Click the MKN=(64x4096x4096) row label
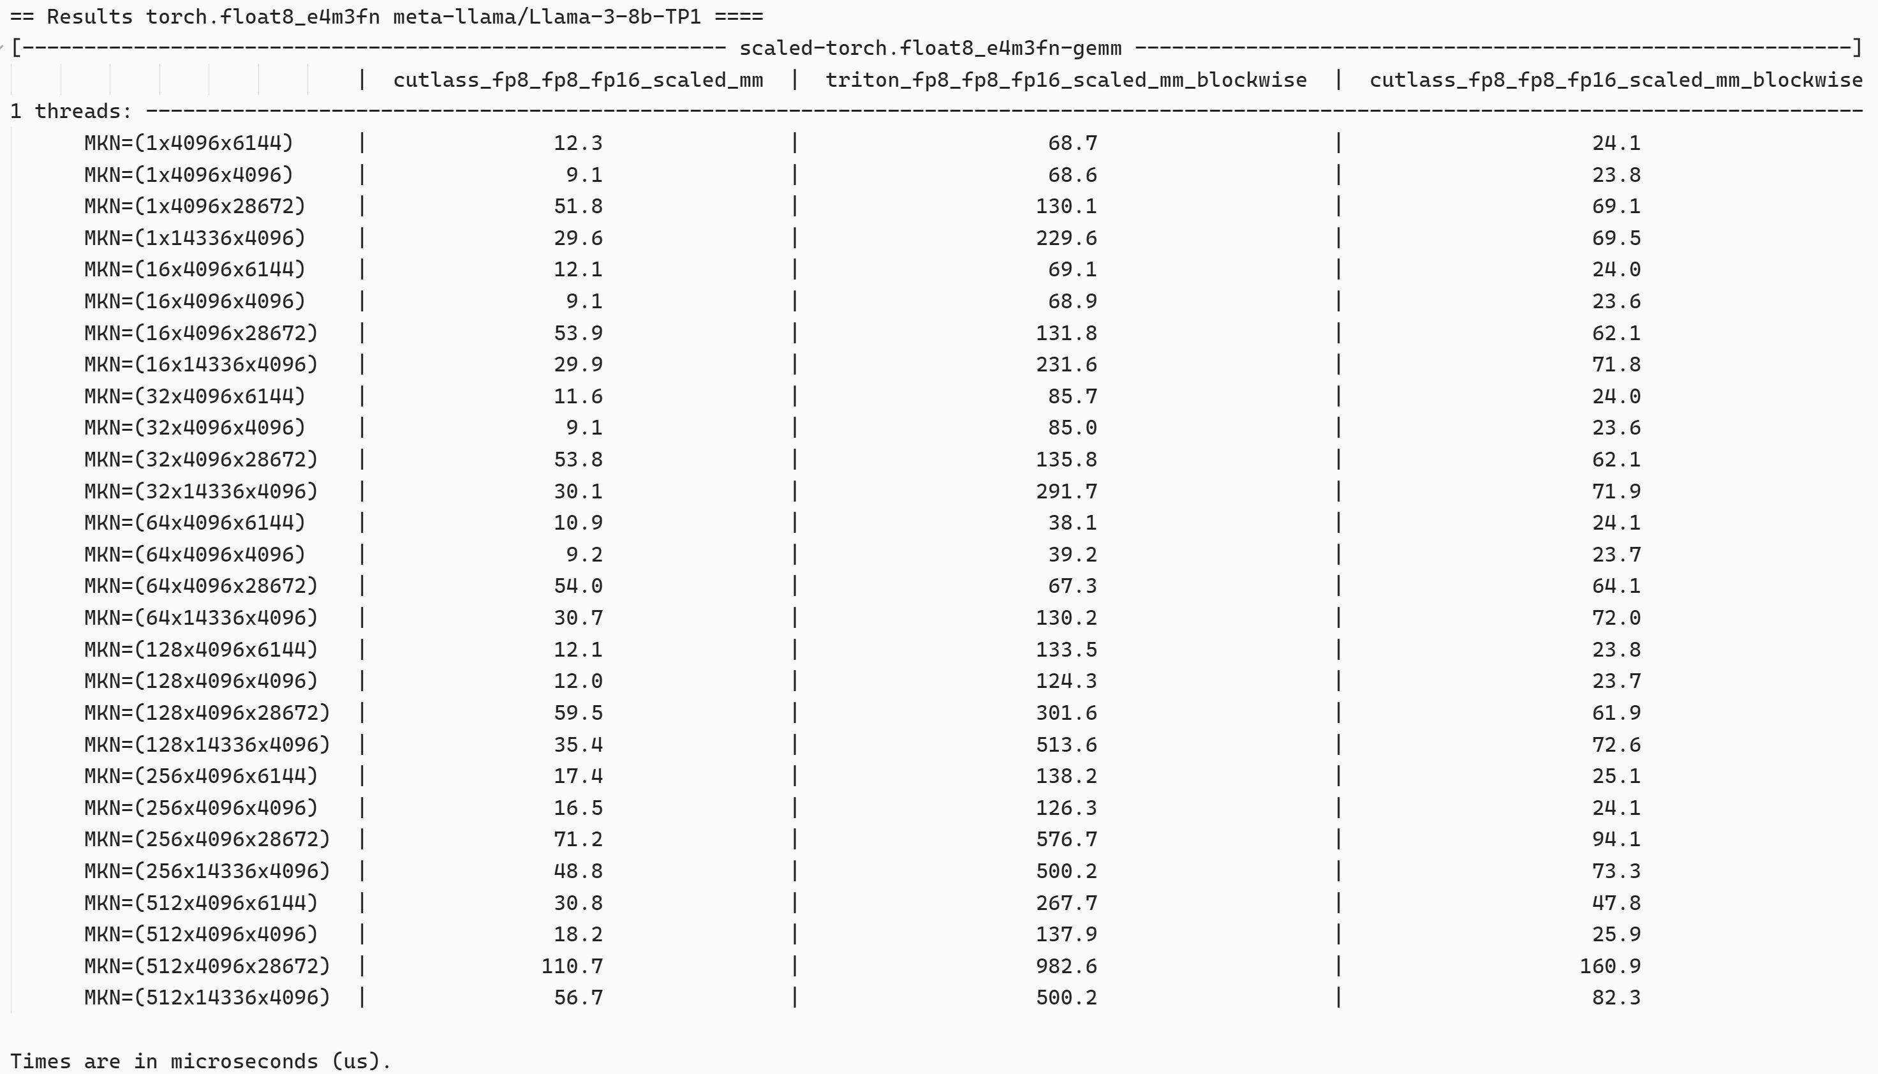Screen dimensions: 1878x1074 [195, 555]
